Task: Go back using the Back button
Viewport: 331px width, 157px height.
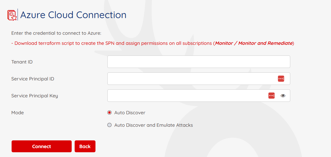Action: [85, 146]
